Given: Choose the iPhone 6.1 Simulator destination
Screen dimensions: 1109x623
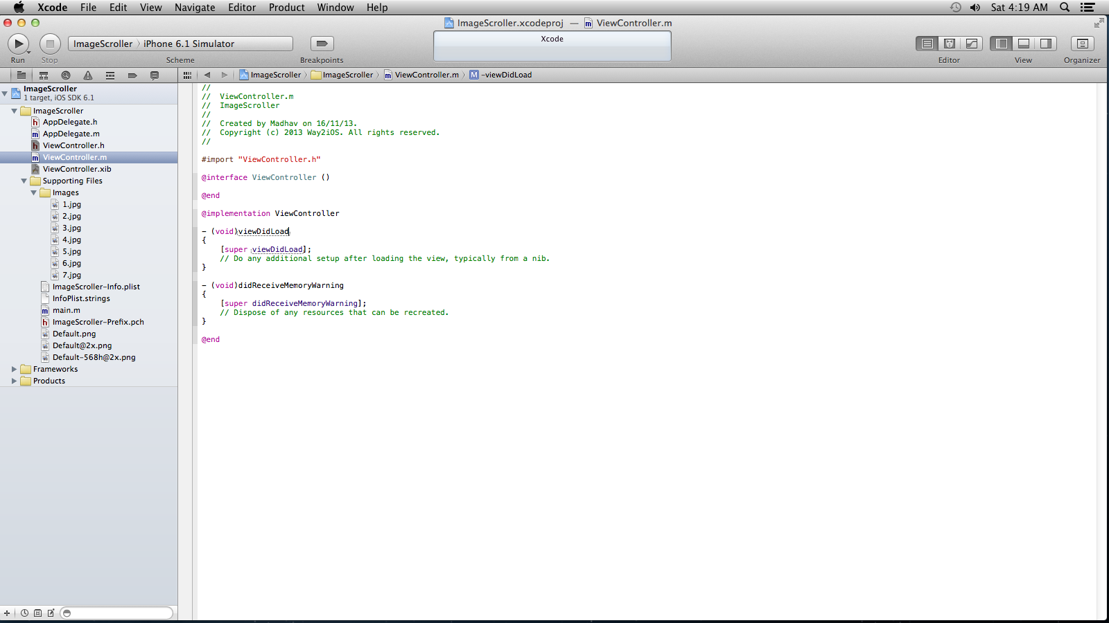Looking at the screenshot, I should (189, 44).
